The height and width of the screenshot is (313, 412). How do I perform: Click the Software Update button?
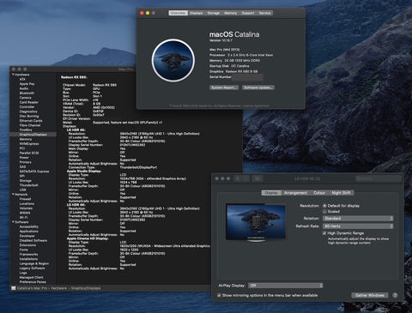tap(258, 87)
